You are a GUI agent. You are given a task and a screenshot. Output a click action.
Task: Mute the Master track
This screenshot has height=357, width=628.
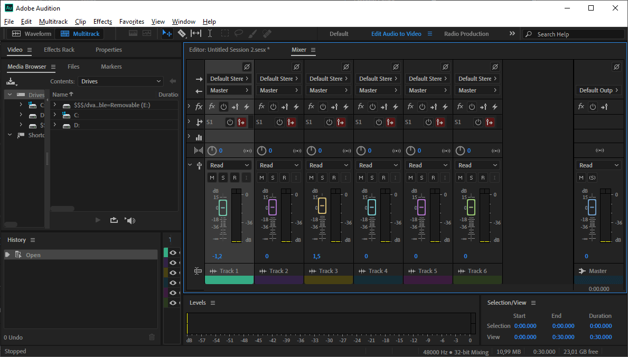(x=581, y=177)
